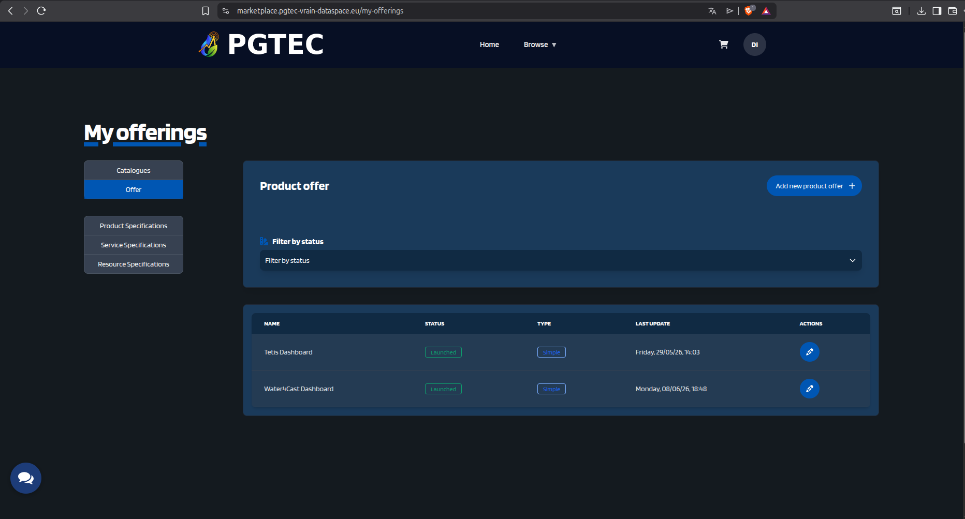Open the Filter by status dropdown

(561, 260)
